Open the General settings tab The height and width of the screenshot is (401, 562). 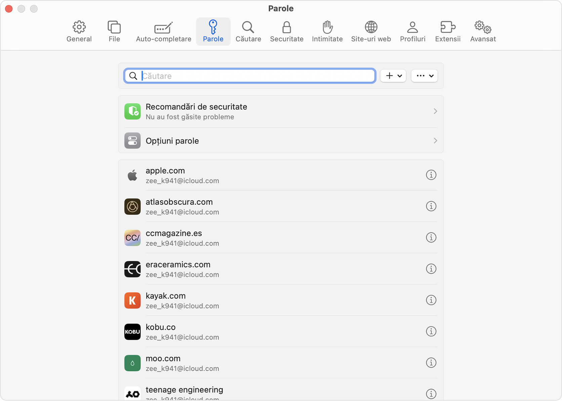[79, 32]
